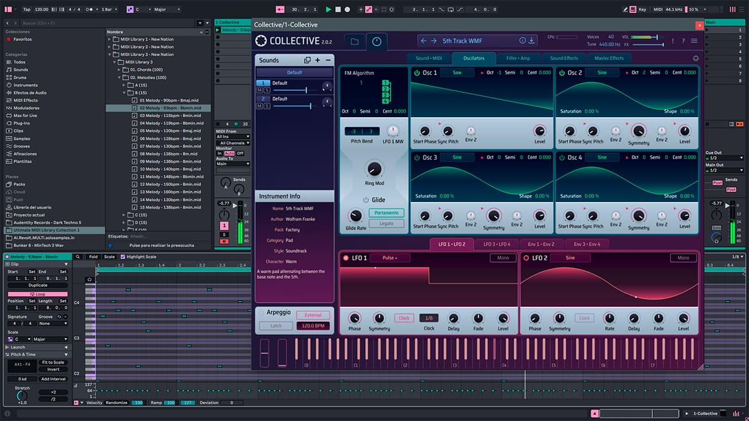Mute sound layer 1 with the M button
749x421 pixels.
[259, 90]
